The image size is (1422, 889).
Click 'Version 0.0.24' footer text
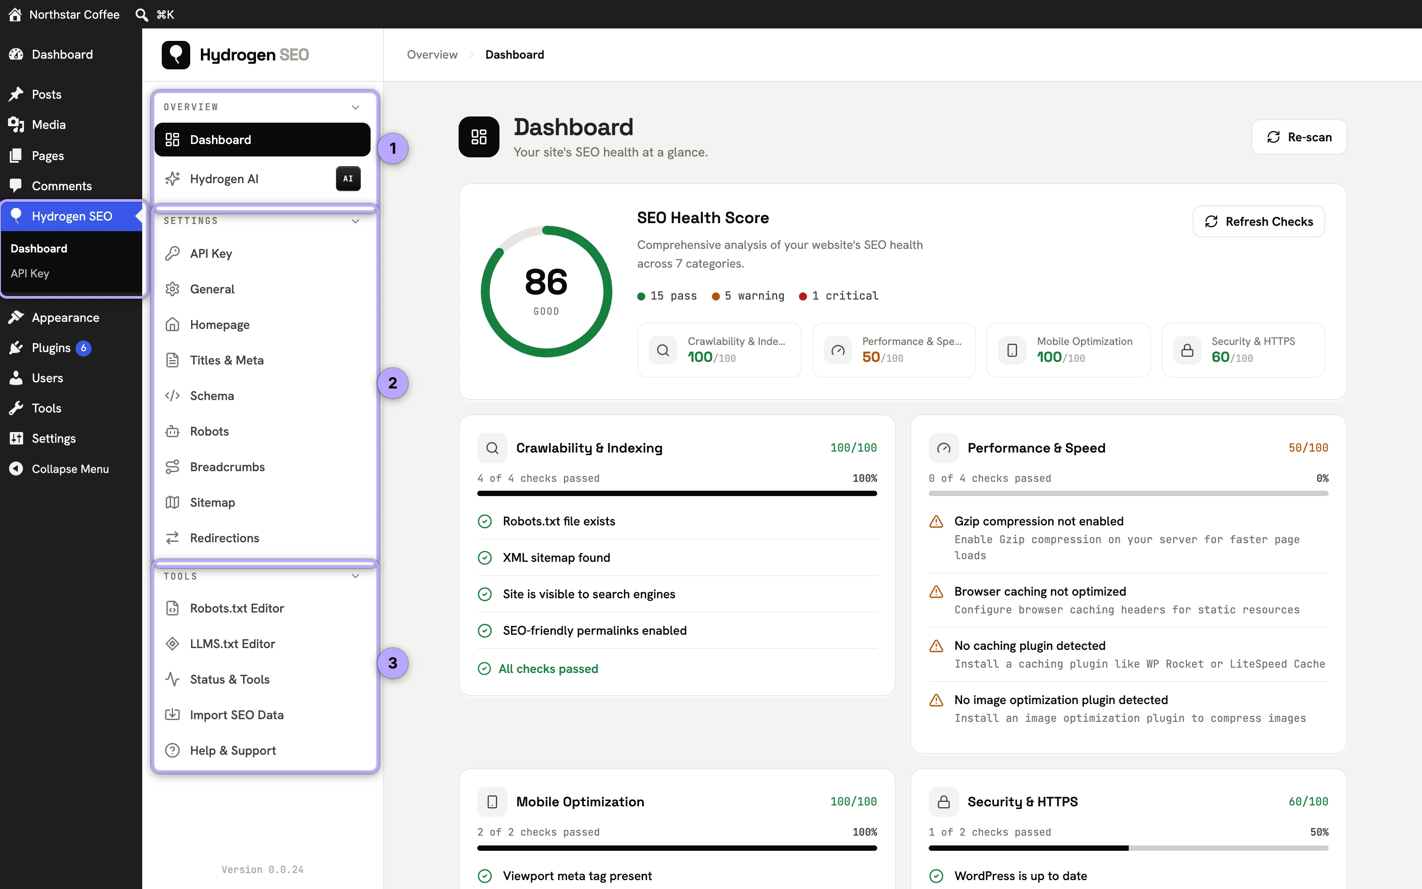click(x=263, y=869)
